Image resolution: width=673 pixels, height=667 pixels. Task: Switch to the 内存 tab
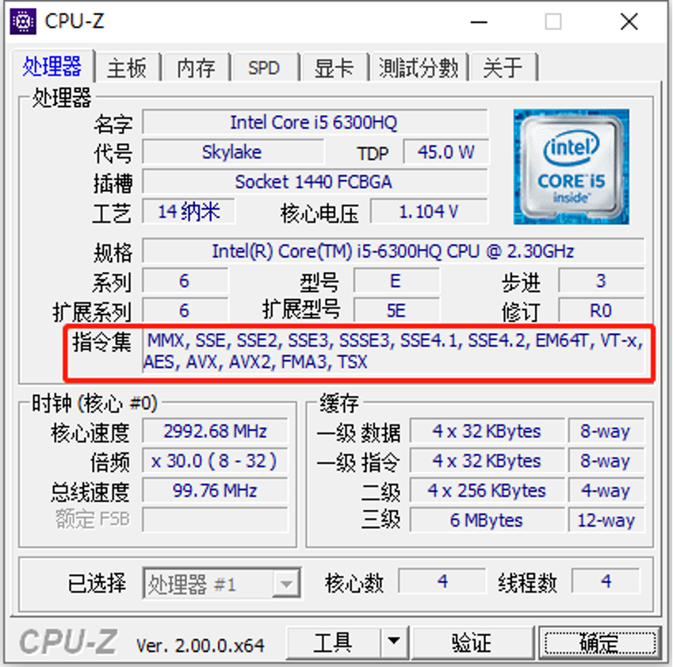[x=197, y=68]
